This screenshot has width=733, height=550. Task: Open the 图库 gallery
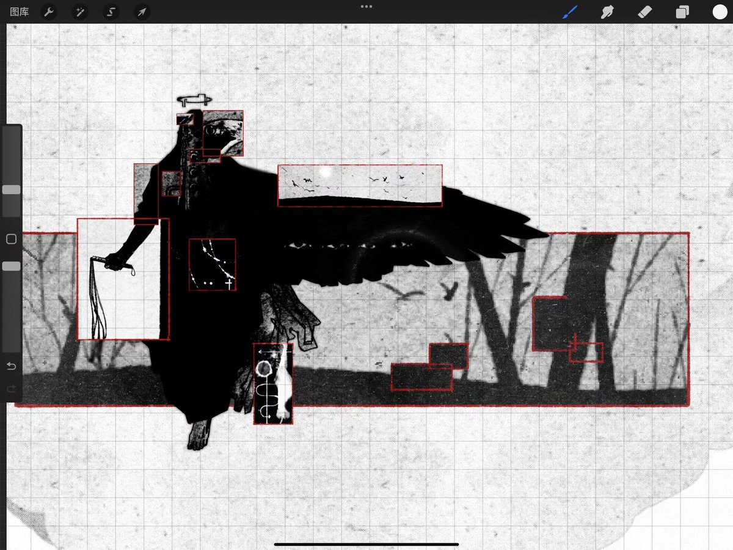(20, 12)
